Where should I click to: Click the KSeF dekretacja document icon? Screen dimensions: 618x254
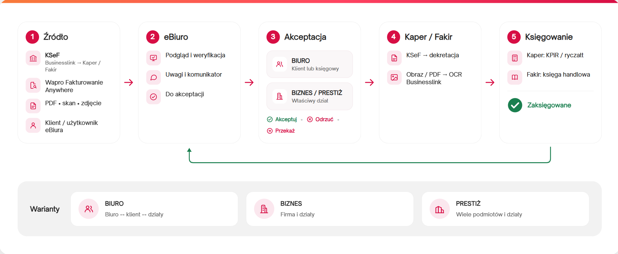tap(394, 58)
